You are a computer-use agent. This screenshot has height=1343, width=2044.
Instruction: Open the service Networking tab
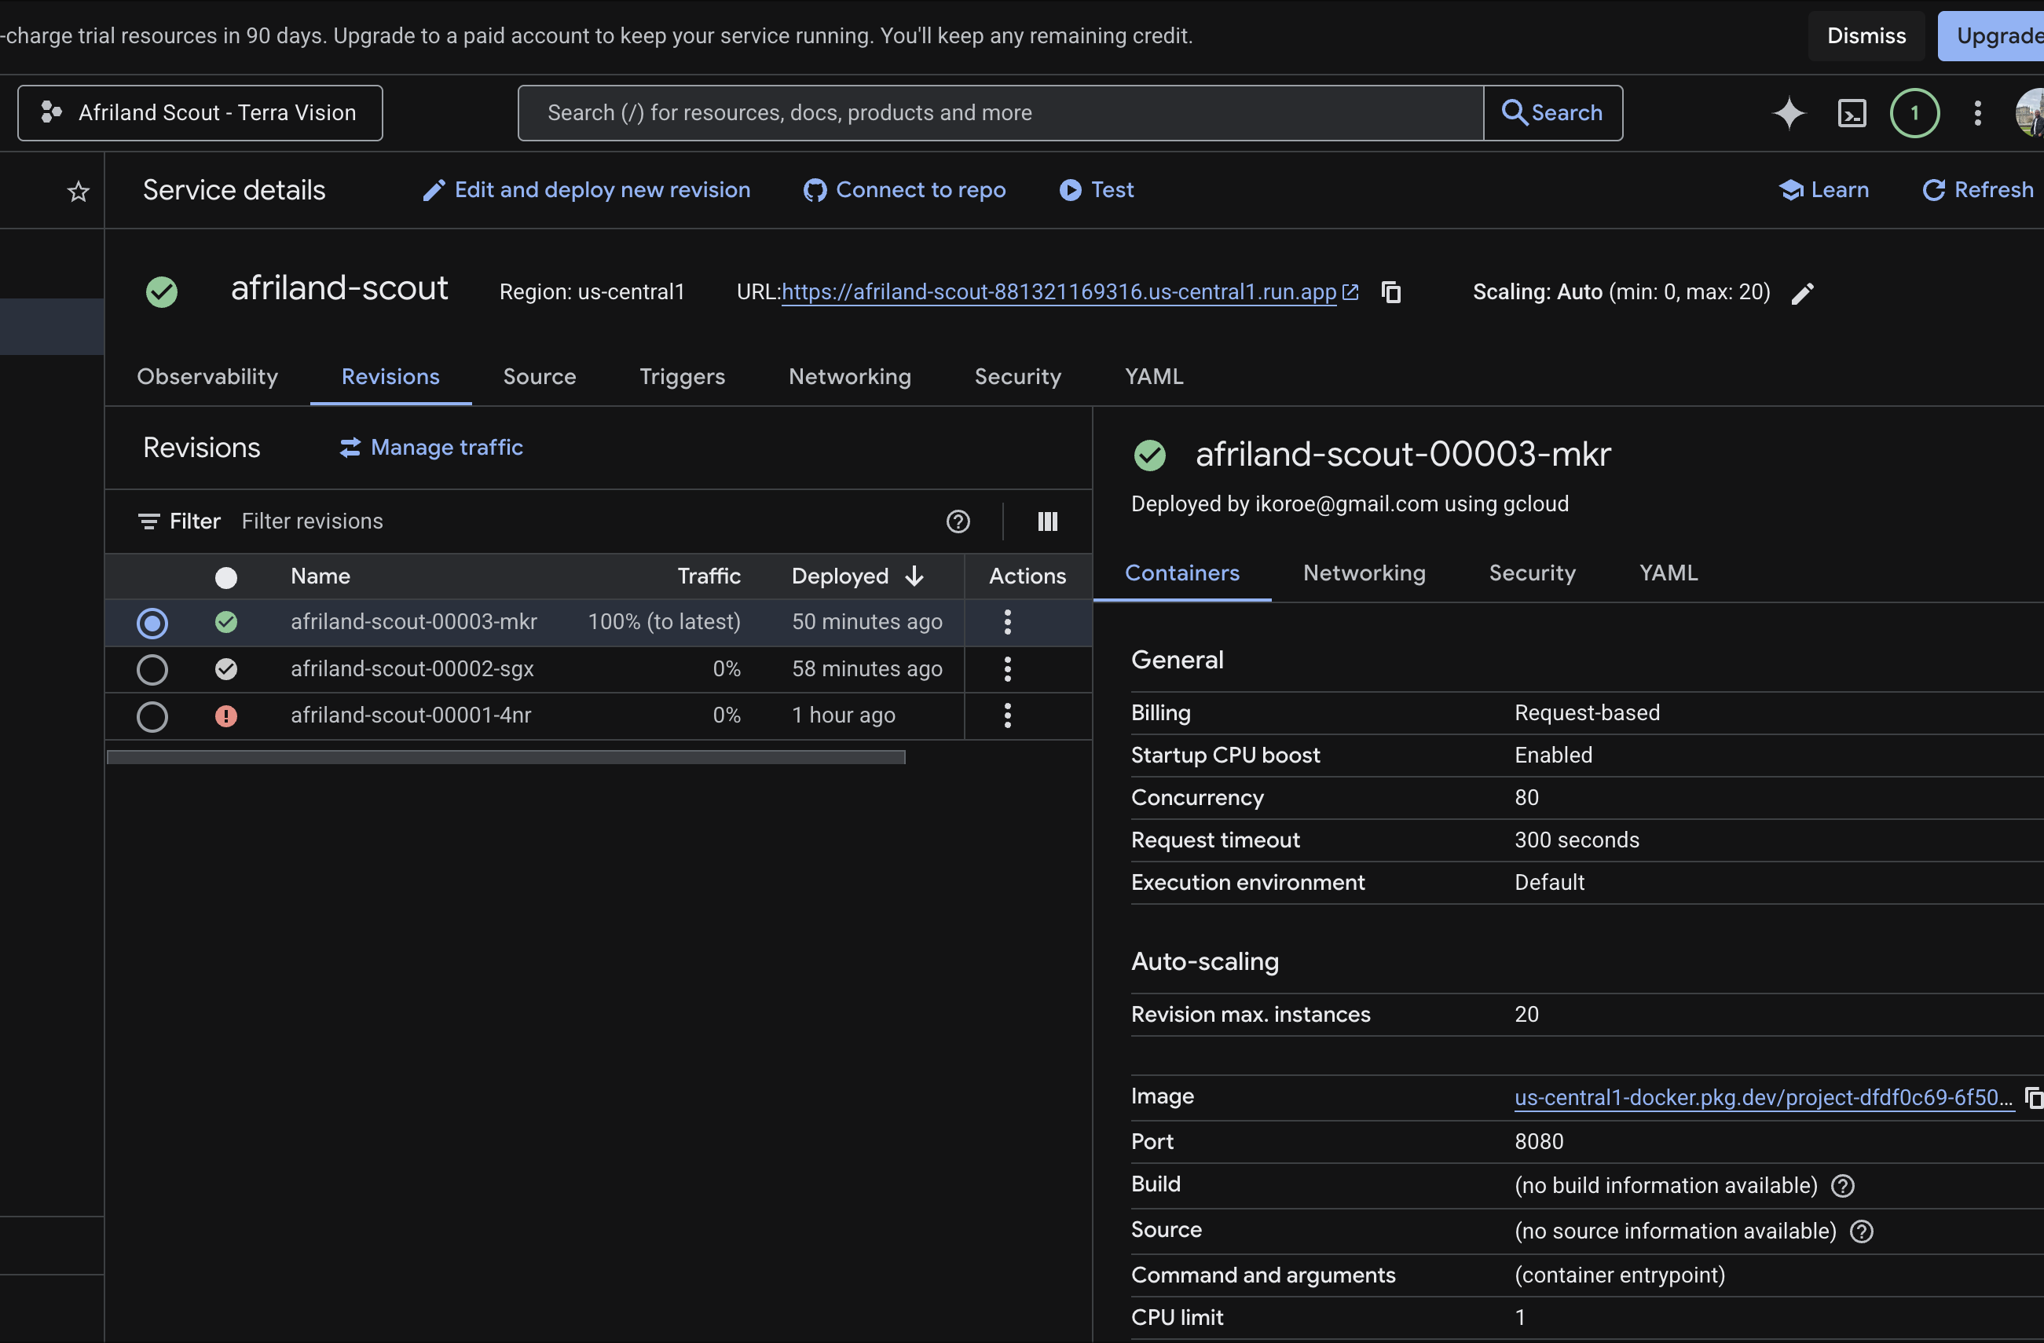coord(849,376)
